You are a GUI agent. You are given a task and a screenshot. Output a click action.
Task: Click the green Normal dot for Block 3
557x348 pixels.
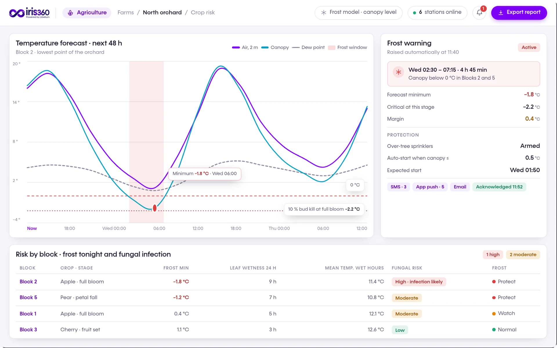point(494,329)
